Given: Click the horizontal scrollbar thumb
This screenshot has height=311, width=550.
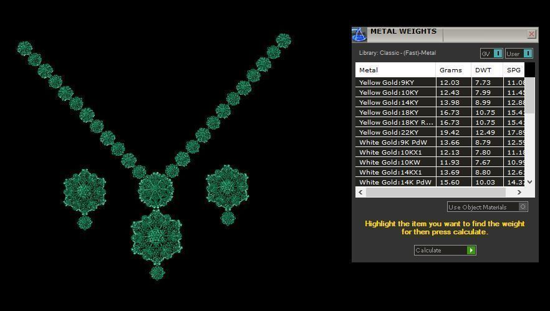Looking at the screenshot, I should (x=436, y=192).
